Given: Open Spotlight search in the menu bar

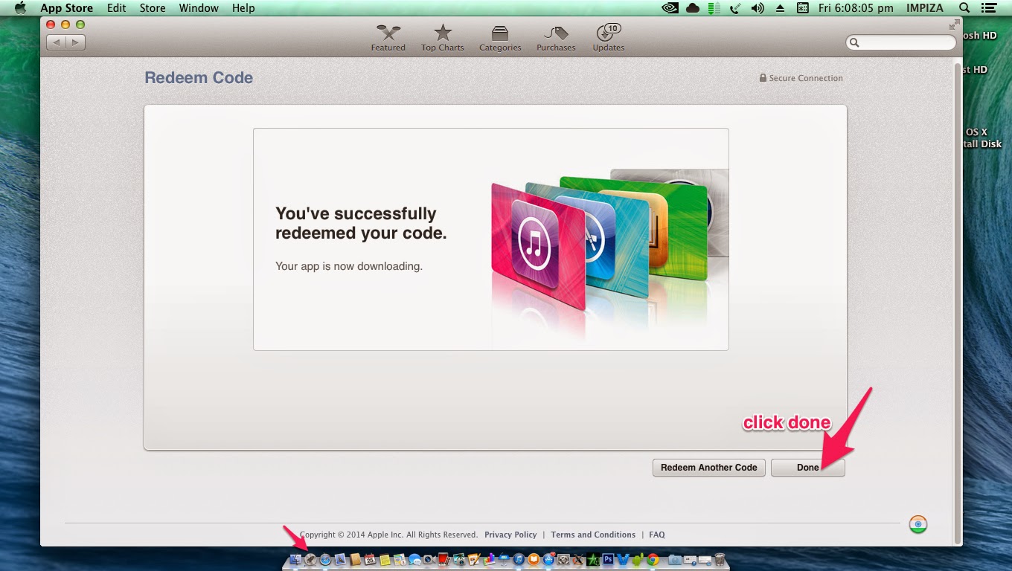Looking at the screenshot, I should (964, 8).
